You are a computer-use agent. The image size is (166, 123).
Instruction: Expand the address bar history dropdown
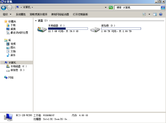click(105, 7)
